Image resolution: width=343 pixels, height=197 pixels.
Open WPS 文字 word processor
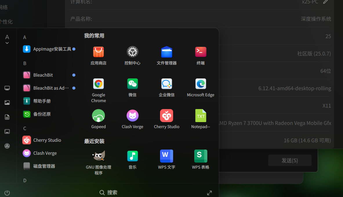coord(166,156)
